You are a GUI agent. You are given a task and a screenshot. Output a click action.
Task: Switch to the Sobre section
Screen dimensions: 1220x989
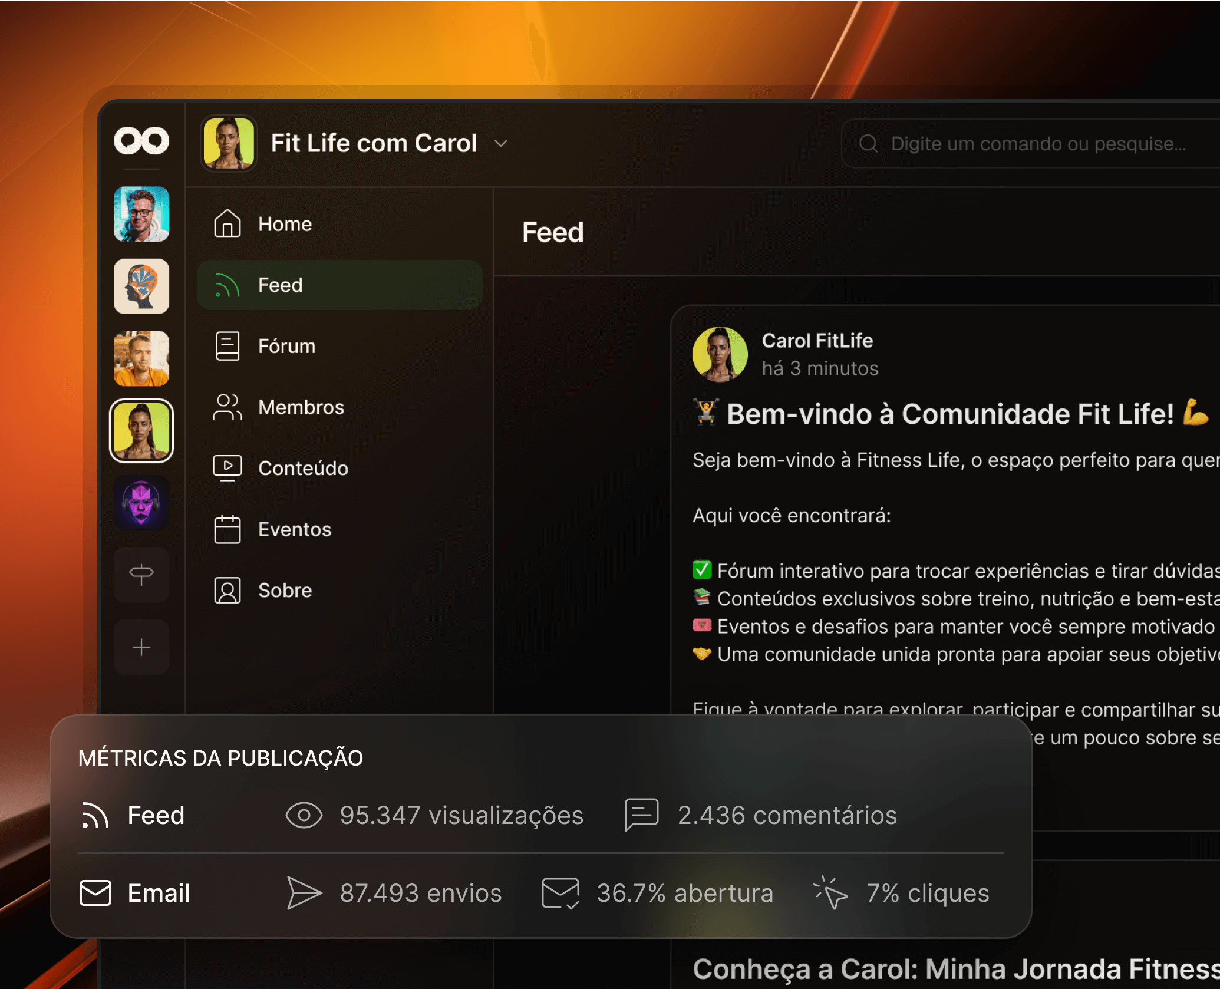click(285, 590)
